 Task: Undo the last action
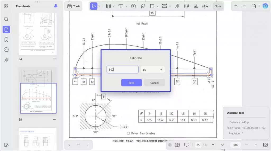pos(236,6)
